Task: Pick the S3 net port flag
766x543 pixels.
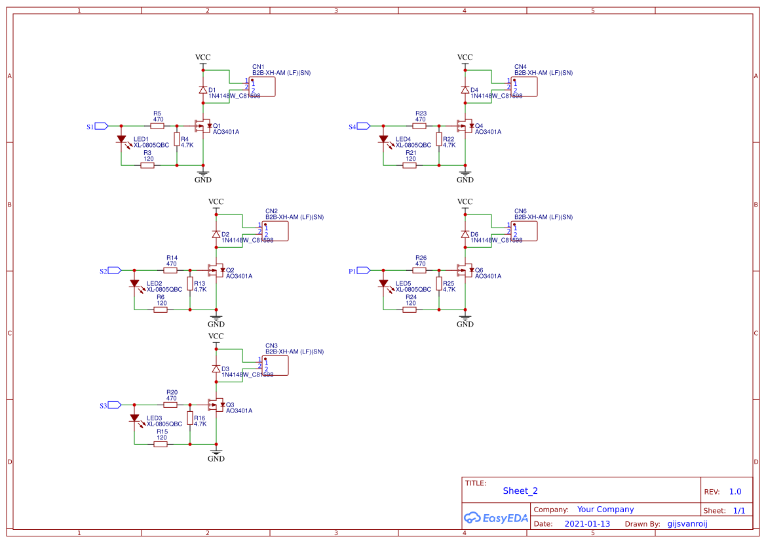Action: pyautogui.click(x=114, y=405)
